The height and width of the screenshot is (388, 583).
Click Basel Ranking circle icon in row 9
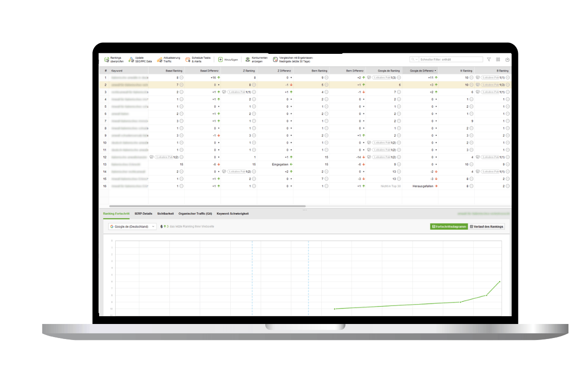click(x=182, y=135)
